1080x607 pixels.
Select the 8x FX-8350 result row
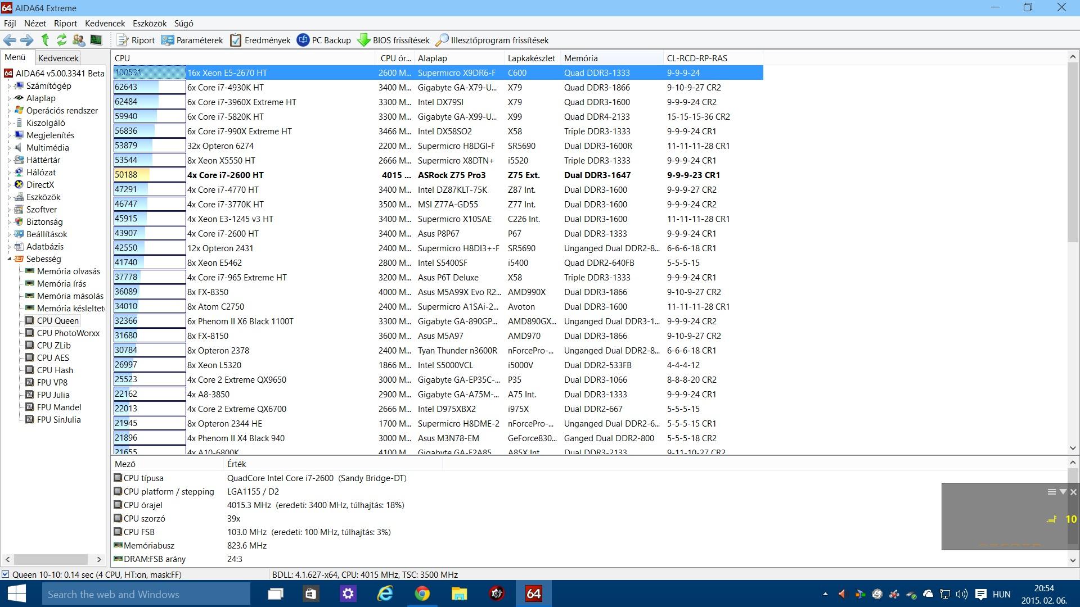coord(438,292)
